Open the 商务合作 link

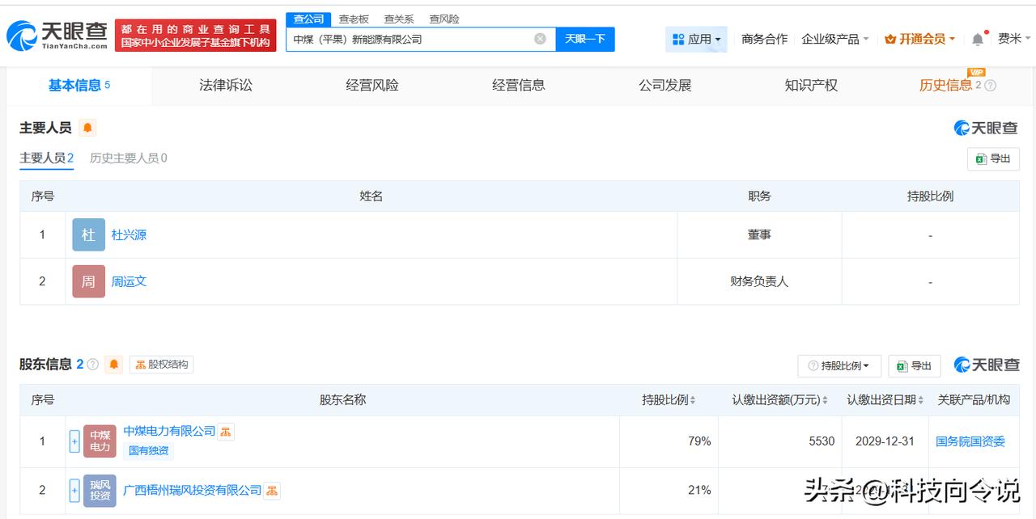764,39
